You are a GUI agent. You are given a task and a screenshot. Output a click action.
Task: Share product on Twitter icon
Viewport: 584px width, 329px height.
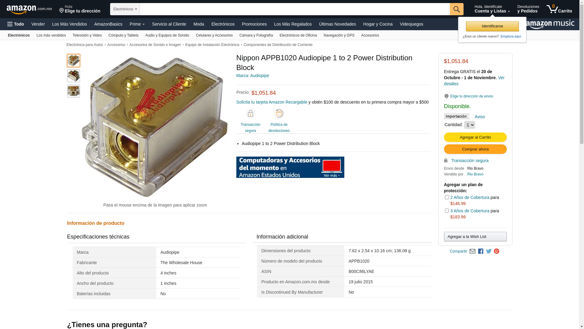pyautogui.click(x=489, y=251)
